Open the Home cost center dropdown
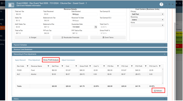Screen dimensions: 183x101 pyautogui.click(x=147, y=25)
